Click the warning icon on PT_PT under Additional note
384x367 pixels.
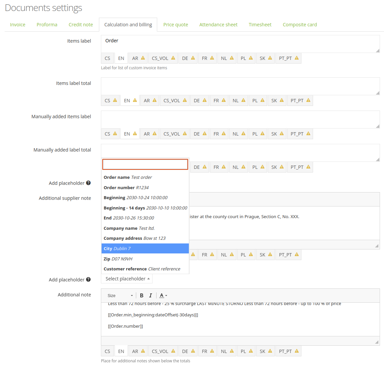[297, 351]
